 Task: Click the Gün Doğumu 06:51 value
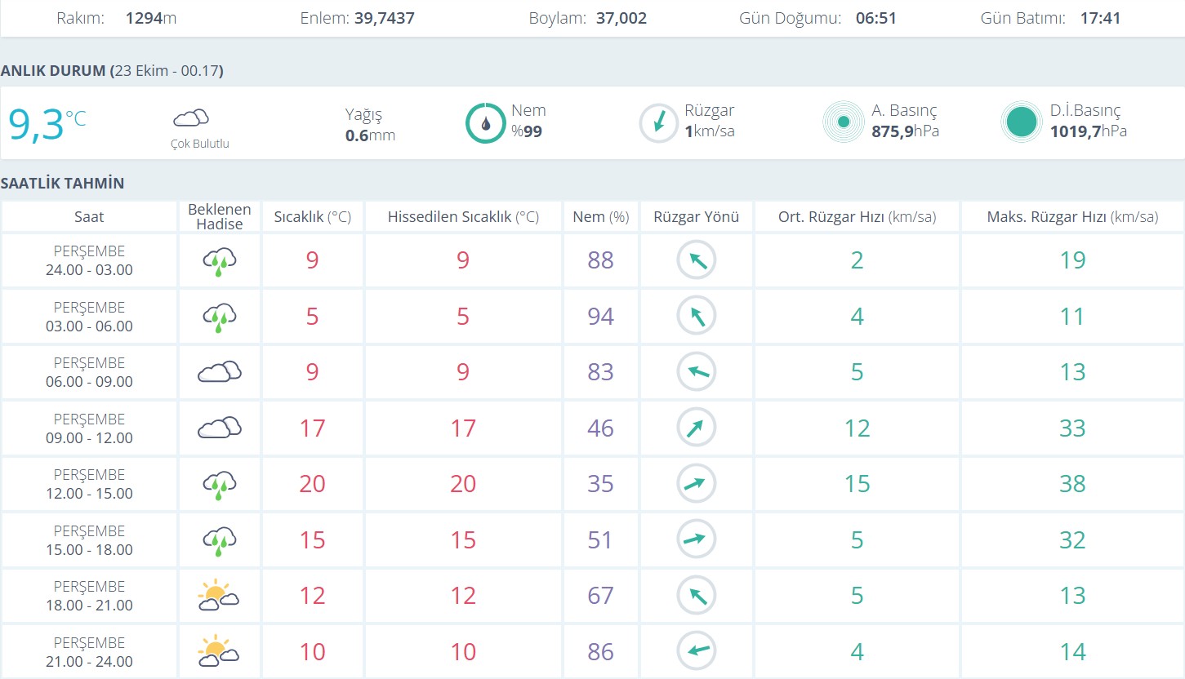(875, 18)
